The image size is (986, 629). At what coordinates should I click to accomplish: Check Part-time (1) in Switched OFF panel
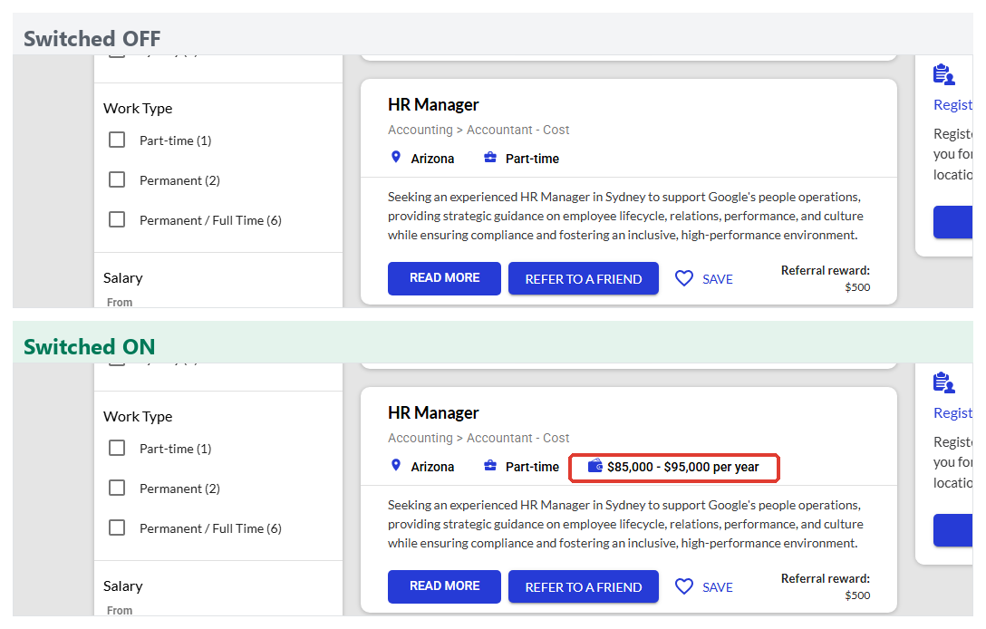click(117, 140)
